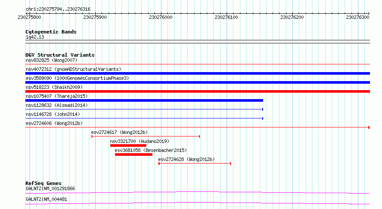Click ruler position 230276300
The height and width of the screenshot is (209, 382).
[358, 17]
